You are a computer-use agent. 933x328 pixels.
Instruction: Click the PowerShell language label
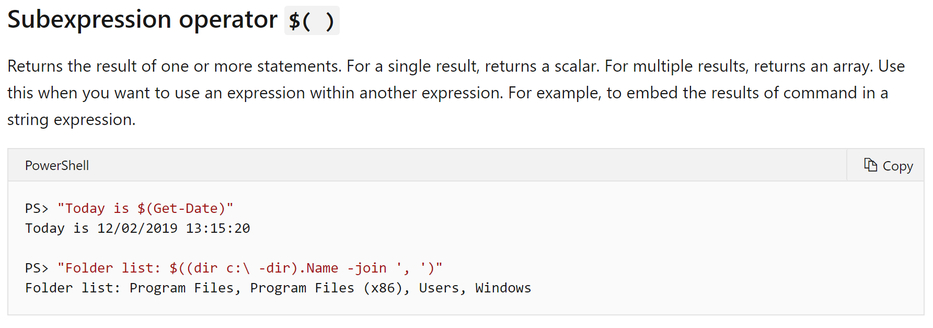57,165
